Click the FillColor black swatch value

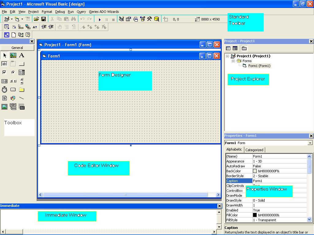(255, 215)
